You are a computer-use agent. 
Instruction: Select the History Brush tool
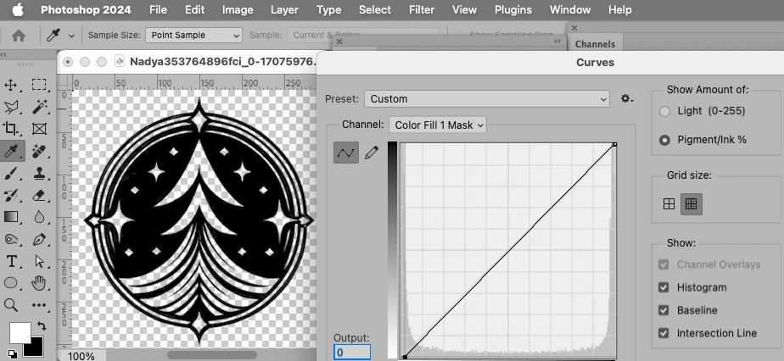10,195
